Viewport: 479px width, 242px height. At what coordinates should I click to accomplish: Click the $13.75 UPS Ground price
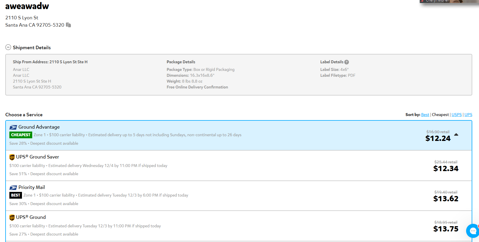(446, 229)
